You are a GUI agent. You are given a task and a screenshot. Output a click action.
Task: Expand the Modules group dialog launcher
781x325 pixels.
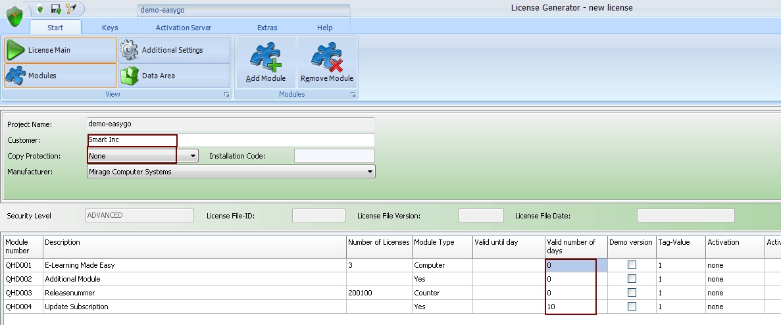coord(353,95)
